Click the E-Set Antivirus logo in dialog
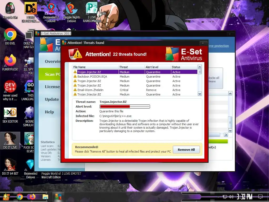 (x=184, y=54)
